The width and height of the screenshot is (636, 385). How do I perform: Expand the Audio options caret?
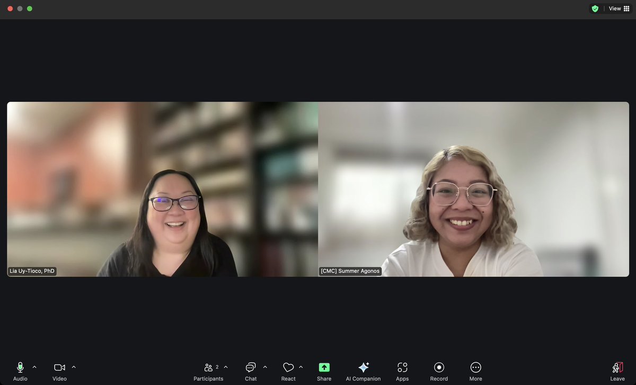pos(34,366)
